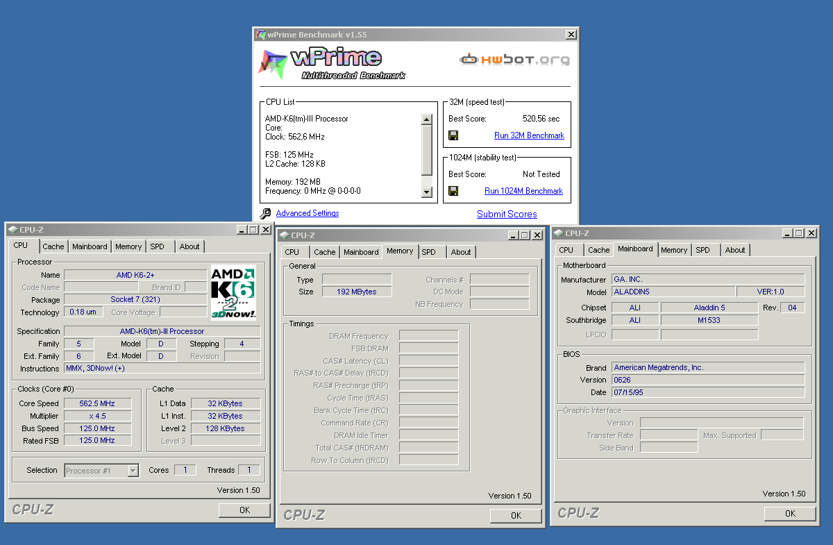Image resolution: width=833 pixels, height=545 pixels.
Task: Click the CPU List scrollbar down arrow
Action: click(427, 192)
